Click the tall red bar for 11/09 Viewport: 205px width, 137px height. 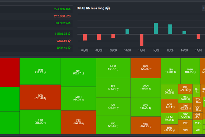click(142, 40)
